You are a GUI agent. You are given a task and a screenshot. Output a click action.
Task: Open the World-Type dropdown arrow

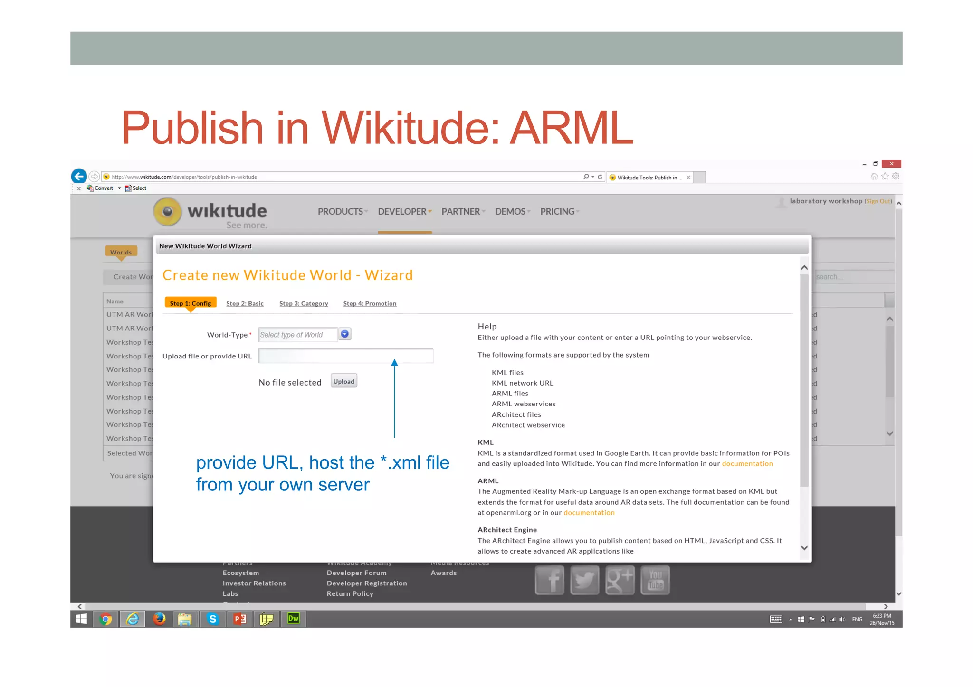(345, 334)
